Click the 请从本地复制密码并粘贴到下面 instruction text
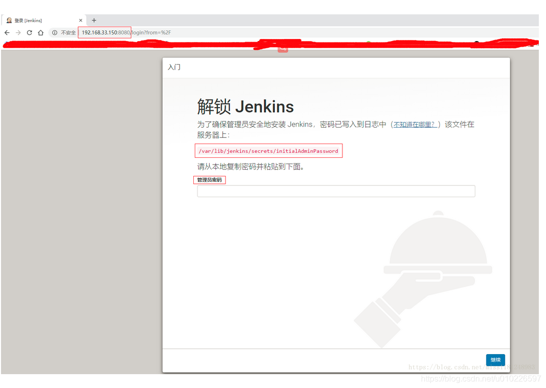 pyautogui.click(x=251, y=167)
